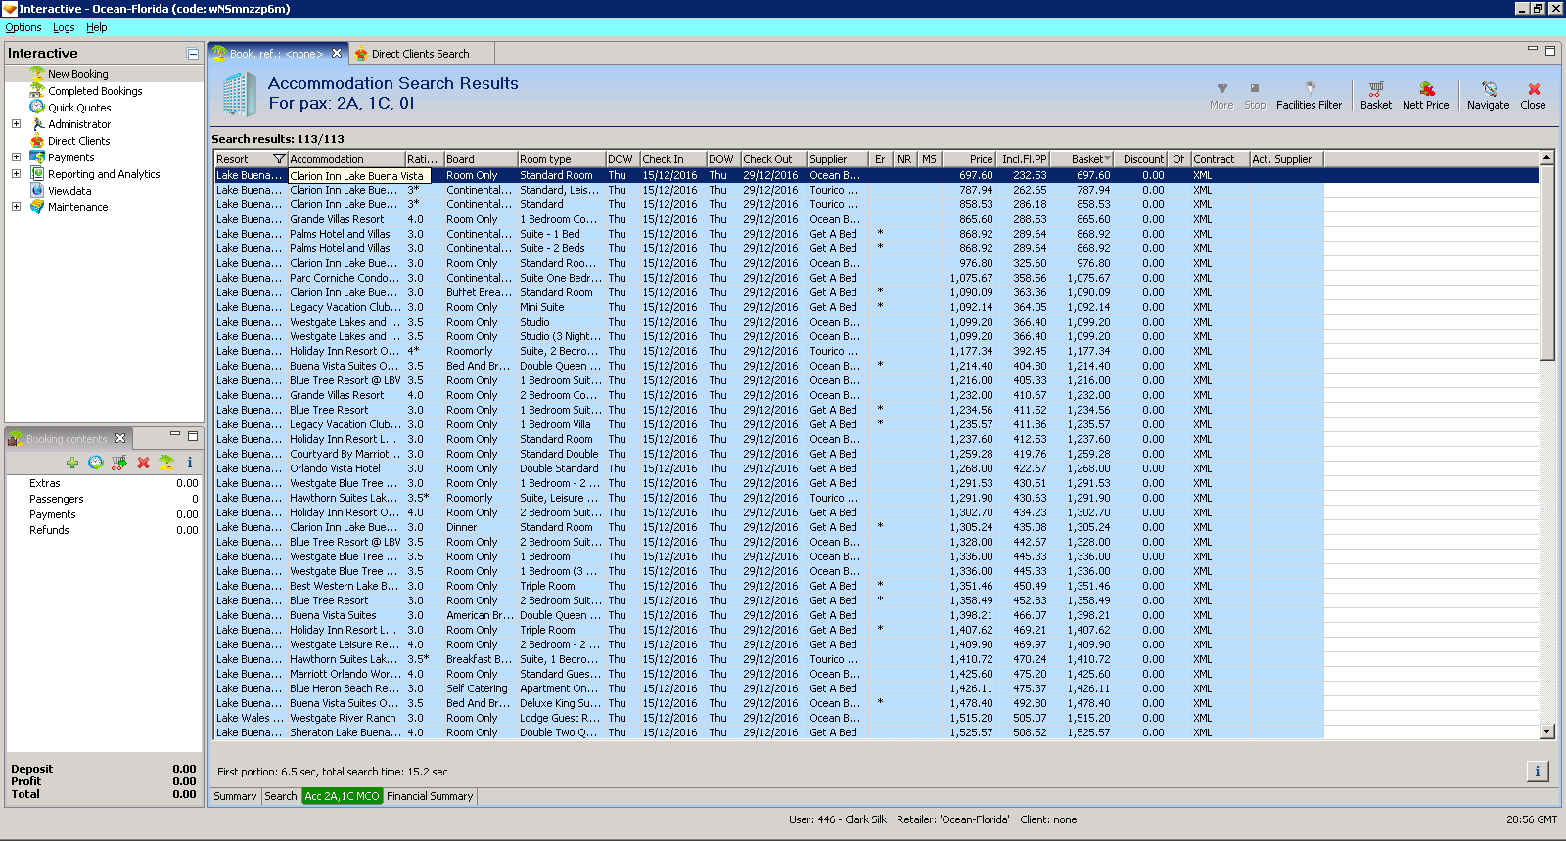Show info via Booking contents 'i' icon
This screenshot has height=841, width=1566.
click(190, 463)
